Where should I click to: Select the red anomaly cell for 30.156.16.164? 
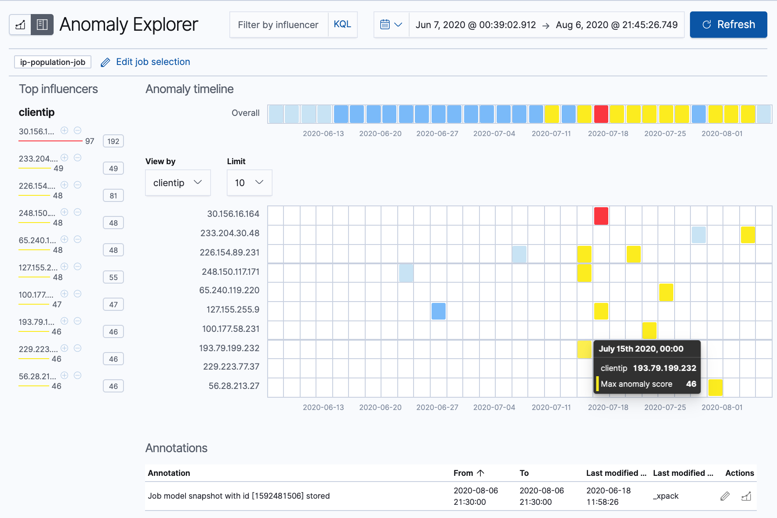pos(601,216)
